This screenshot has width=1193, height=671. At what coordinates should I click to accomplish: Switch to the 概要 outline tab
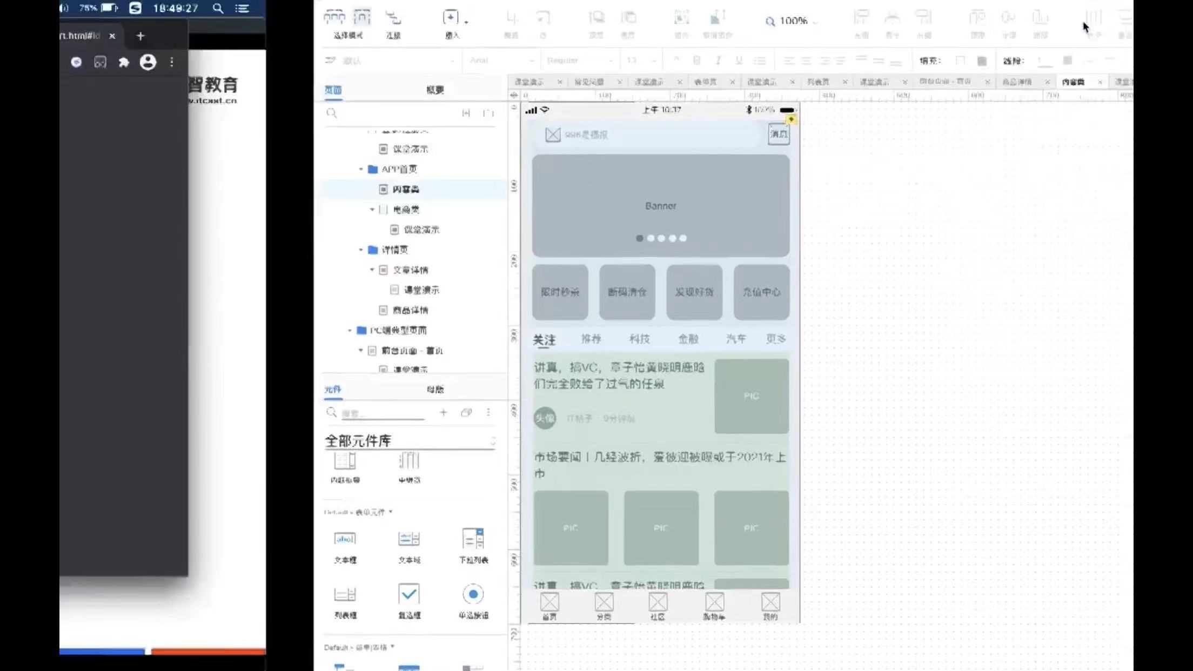coord(435,90)
